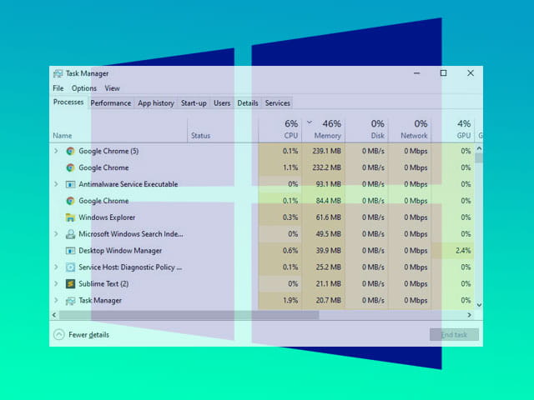Click the 1.1% CPU value

coord(290,167)
